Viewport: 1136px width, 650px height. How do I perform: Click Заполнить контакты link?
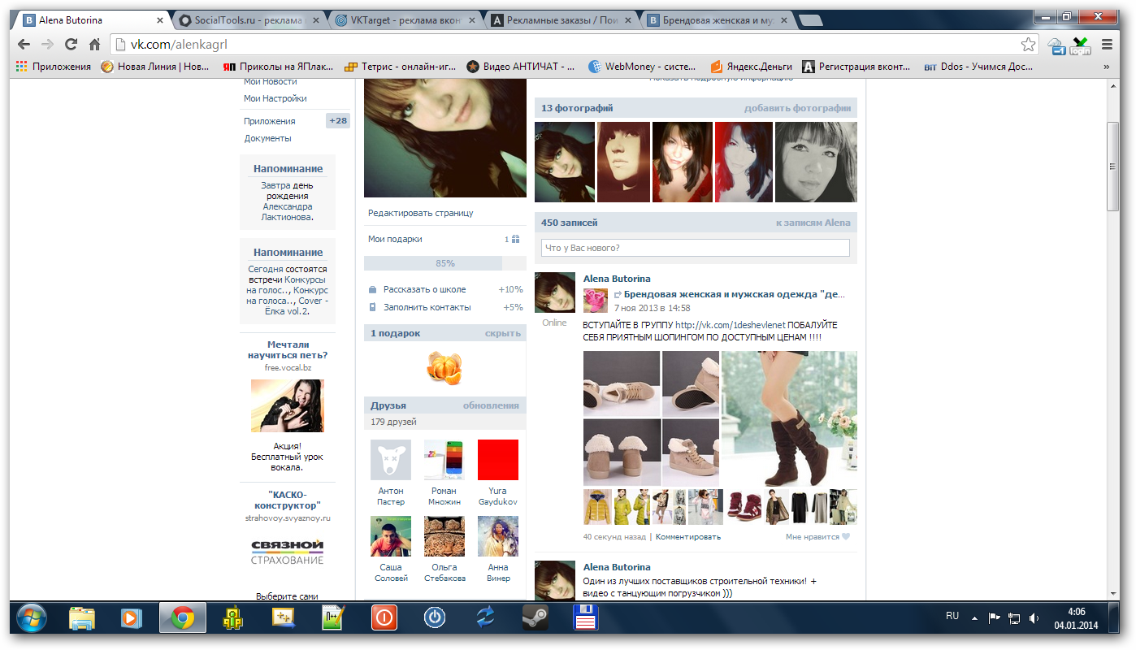[427, 307]
